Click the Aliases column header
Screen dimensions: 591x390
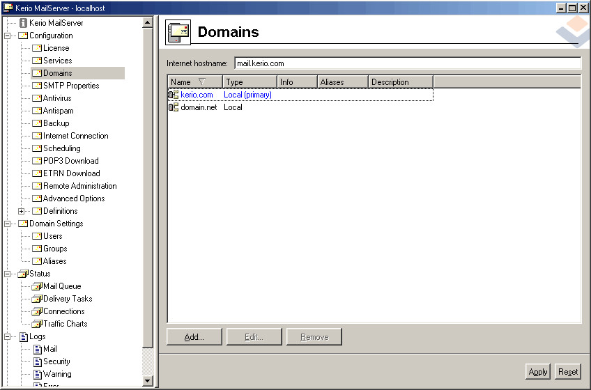click(343, 81)
